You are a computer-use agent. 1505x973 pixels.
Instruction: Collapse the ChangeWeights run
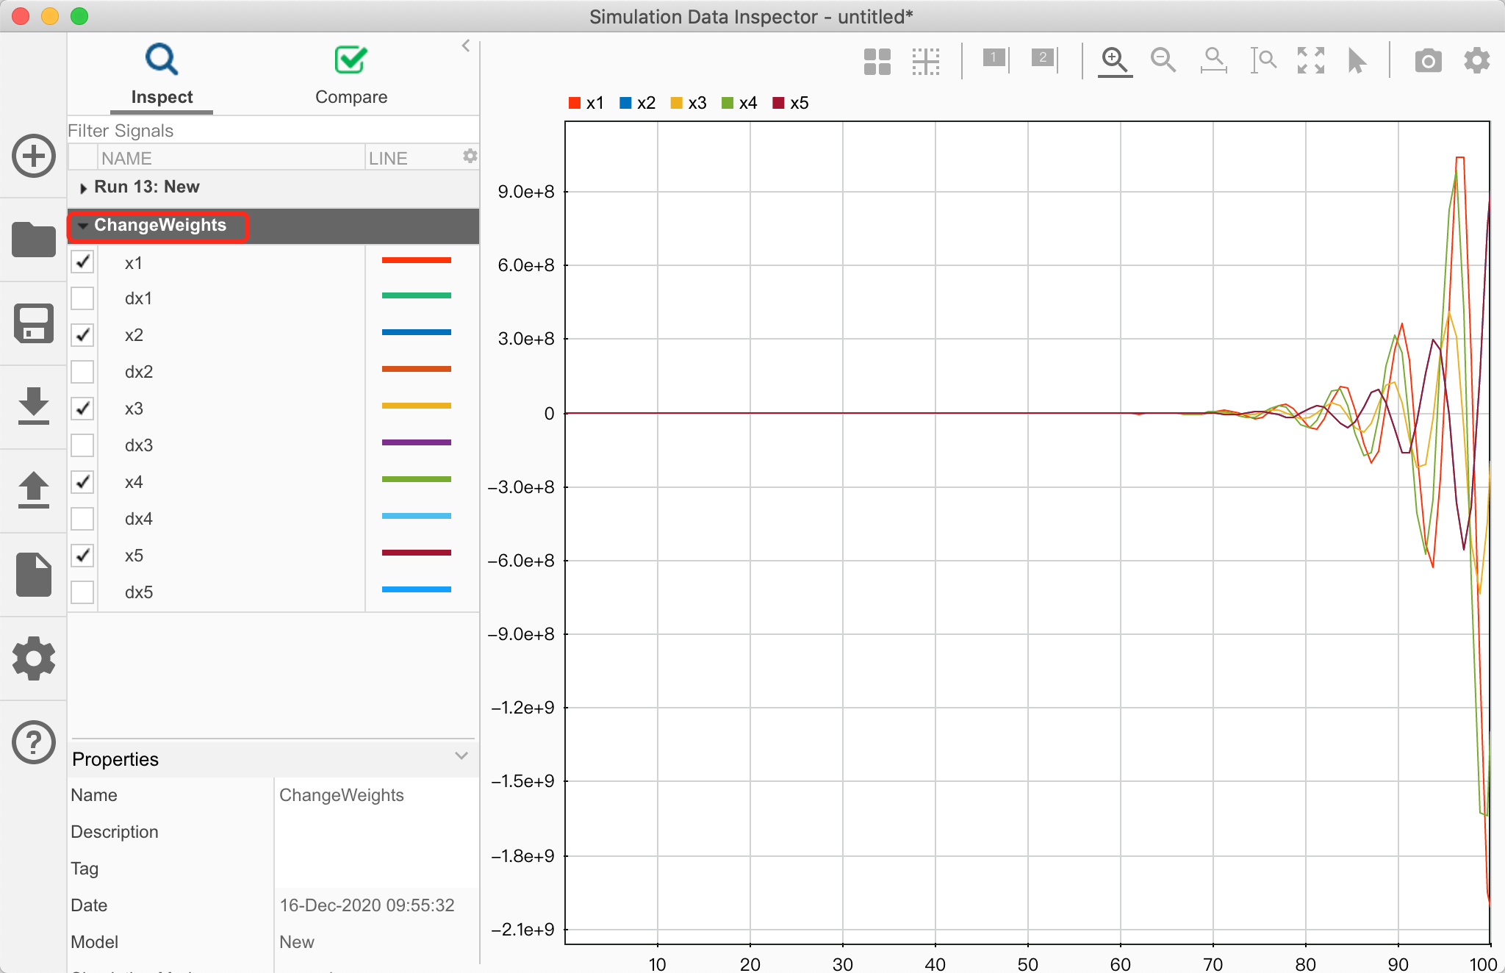tap(83, 226)
